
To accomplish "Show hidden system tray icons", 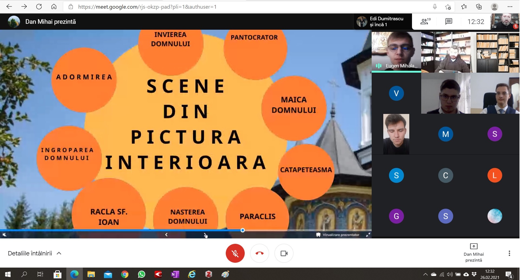I will tap(425, 275).
